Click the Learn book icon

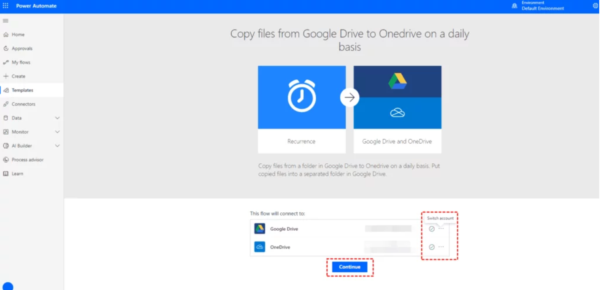tap(6, 174)
